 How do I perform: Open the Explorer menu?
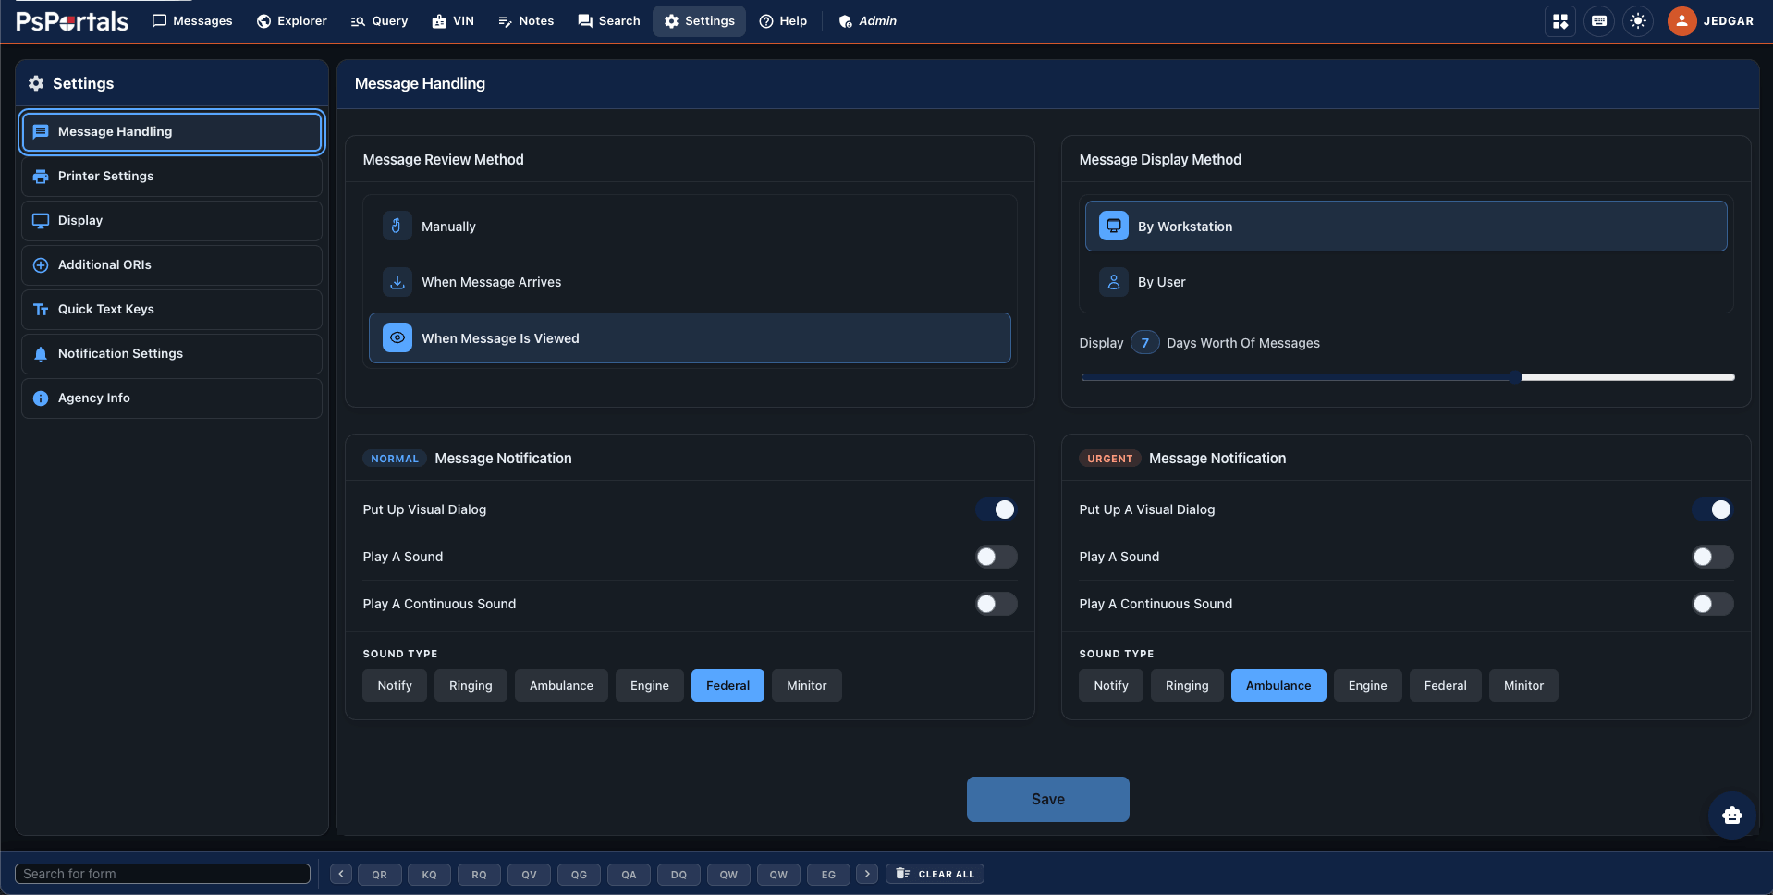(x=291, y=21)
